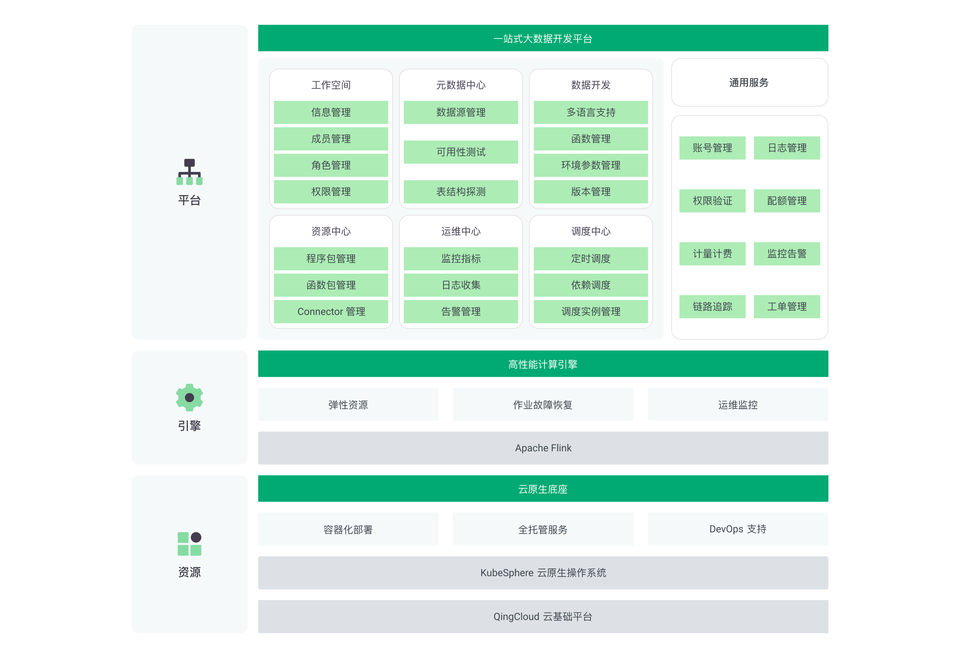Click the 数据开发 card title
960x658 pixels.
click(591, 85)
